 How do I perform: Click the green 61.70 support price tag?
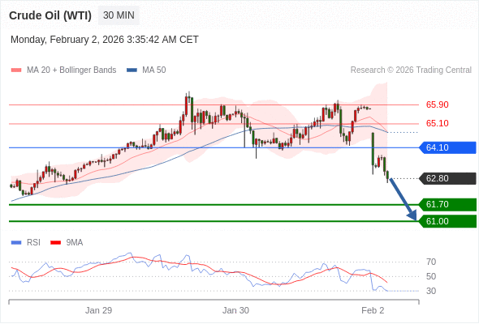(447, 204)
